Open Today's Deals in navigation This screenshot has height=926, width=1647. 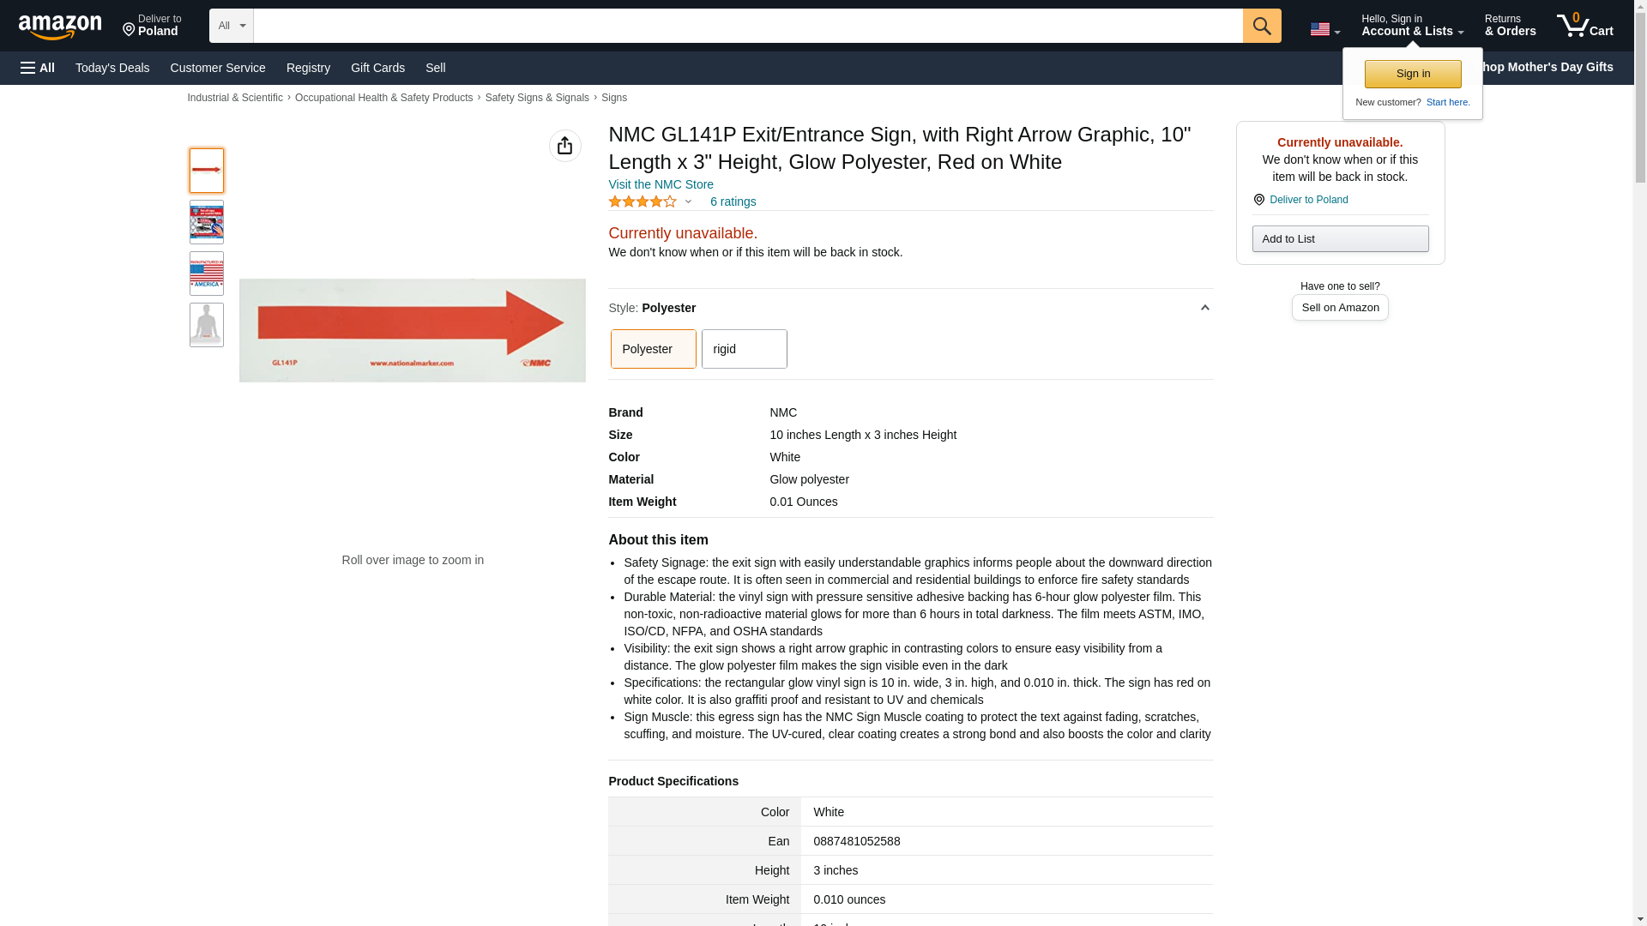[112, 68]
